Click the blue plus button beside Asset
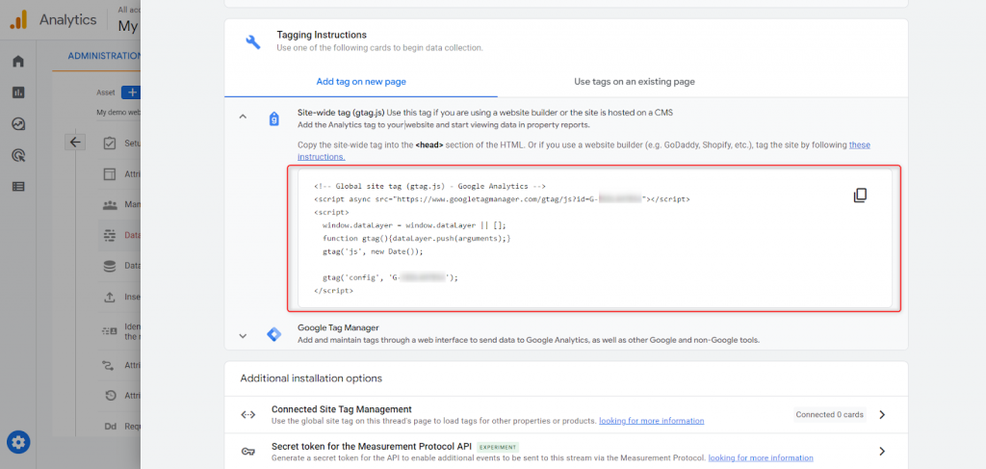This screenshot has height=469, width=986. point(131,92)
